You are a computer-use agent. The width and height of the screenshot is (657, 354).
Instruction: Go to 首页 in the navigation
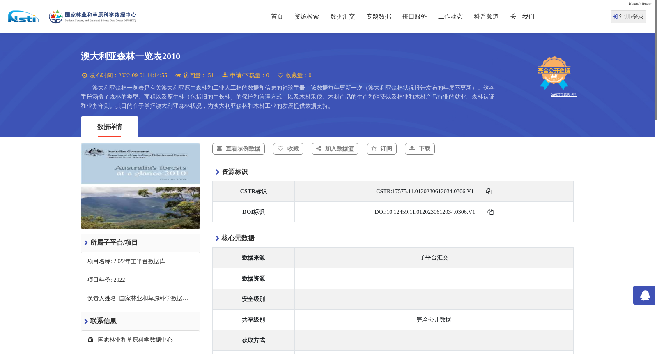click(x=277, y=16)
